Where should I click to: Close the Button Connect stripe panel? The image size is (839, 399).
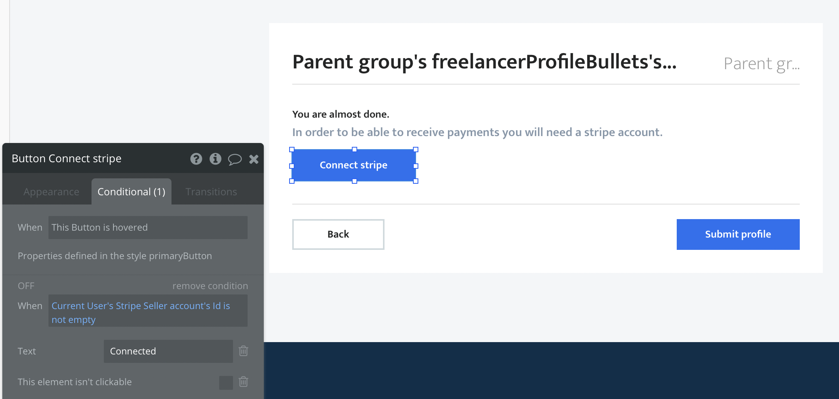254,159
